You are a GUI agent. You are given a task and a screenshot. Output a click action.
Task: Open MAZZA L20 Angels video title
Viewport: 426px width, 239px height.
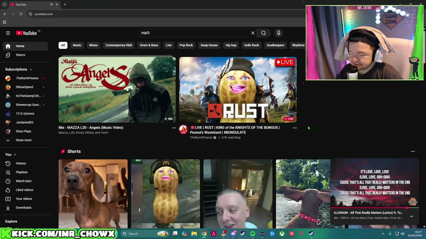pyautogui.click(x=91, y=127)
